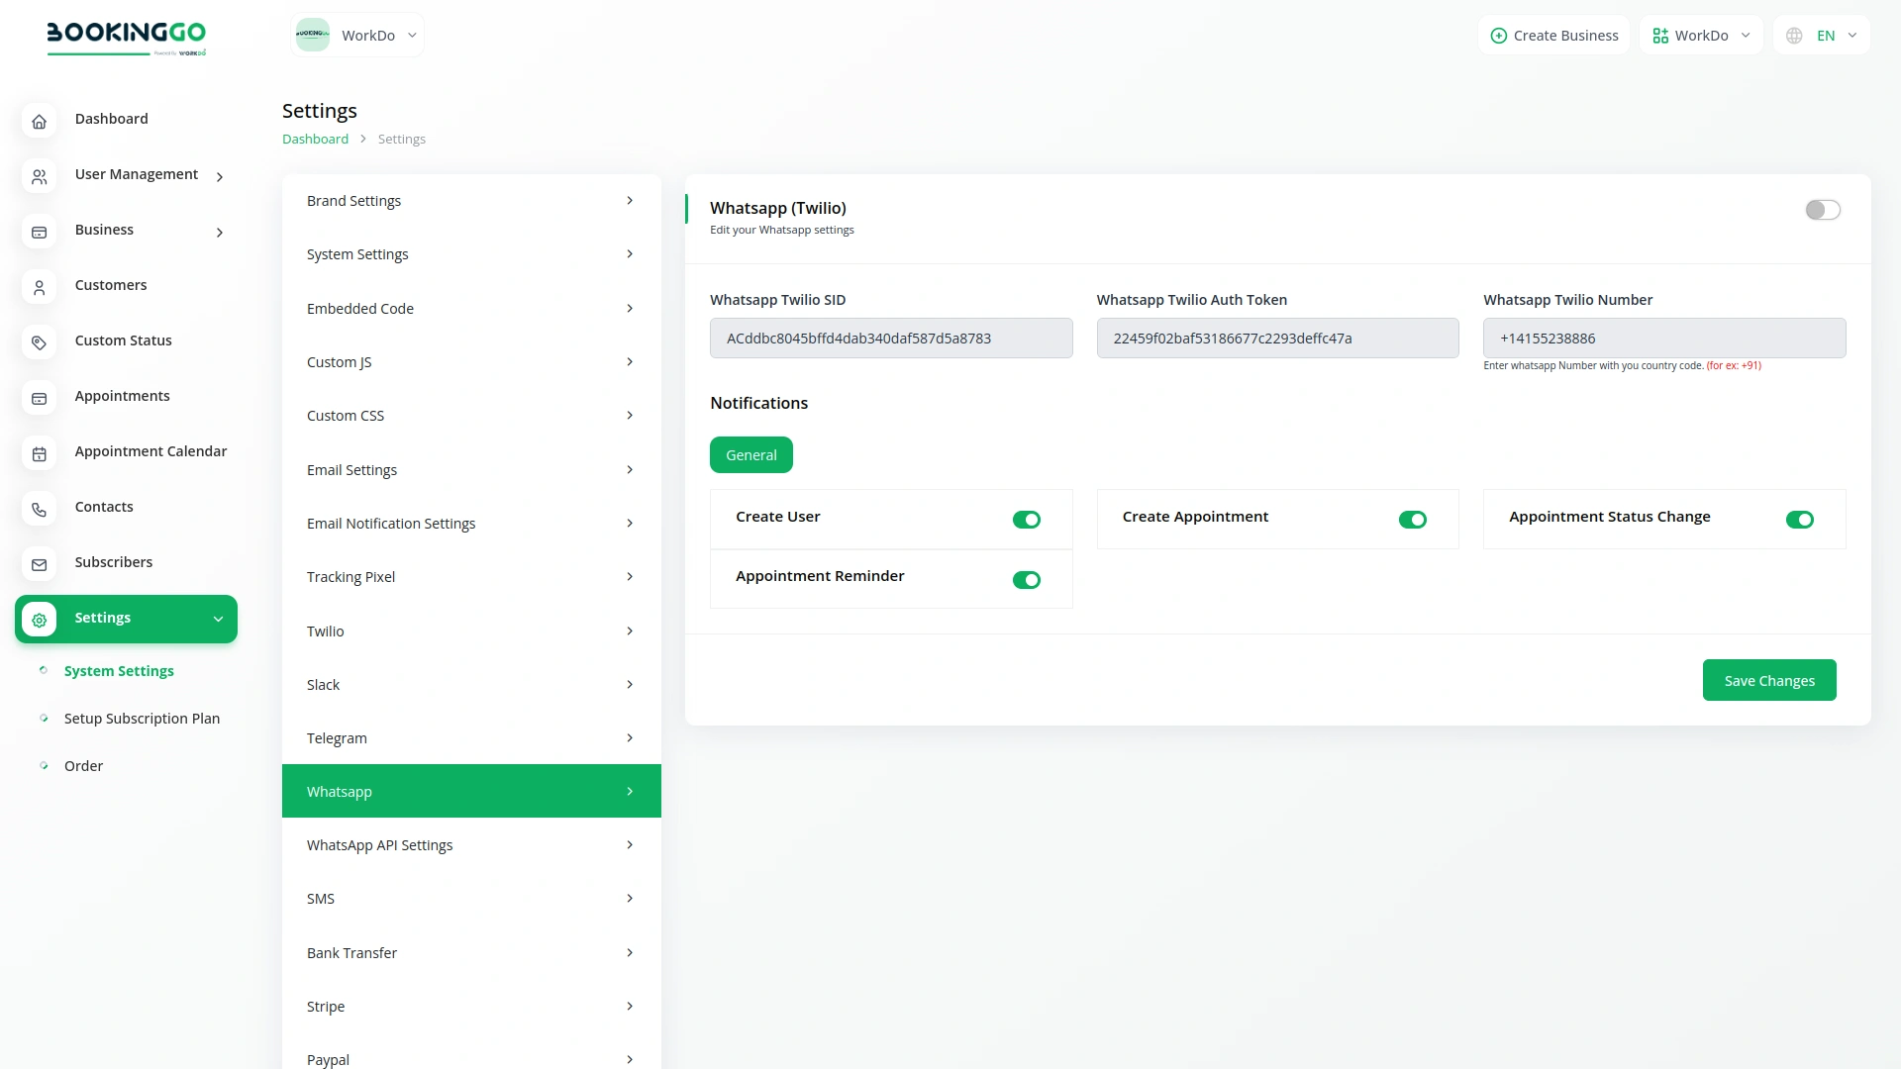Screen dimensions: 1901x1069
Task: Click the Custom Status tag icon
Action: [39, 342]
